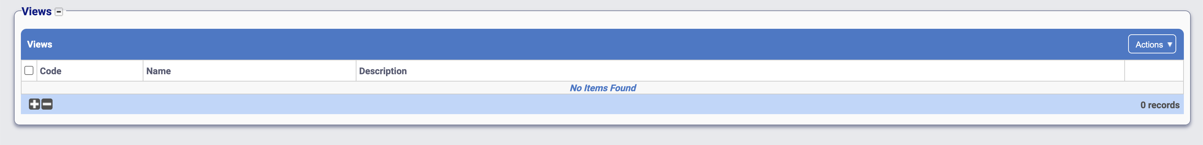Click the blank rightmost column header cell
The width and height of the screenshot is (1203, 145).
[1154, 71]
